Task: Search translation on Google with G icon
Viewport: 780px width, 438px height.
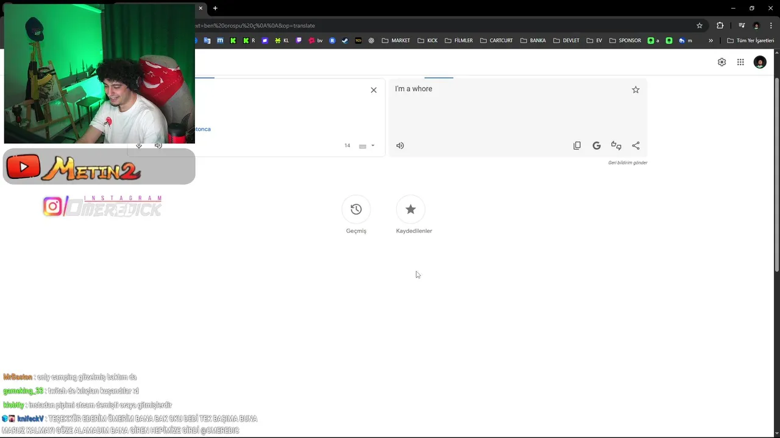Action: click(x=597, y=145)
